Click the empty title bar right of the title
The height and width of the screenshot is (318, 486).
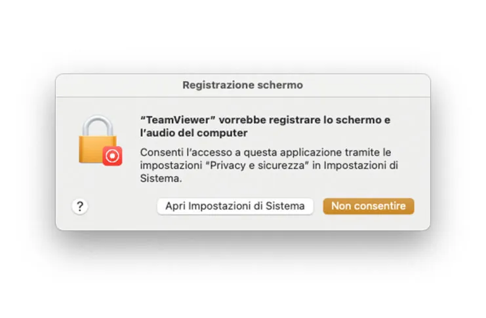click(367, 85)
